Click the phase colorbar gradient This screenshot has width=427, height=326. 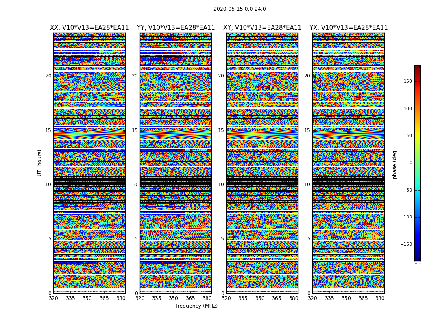tap(418, 163)
